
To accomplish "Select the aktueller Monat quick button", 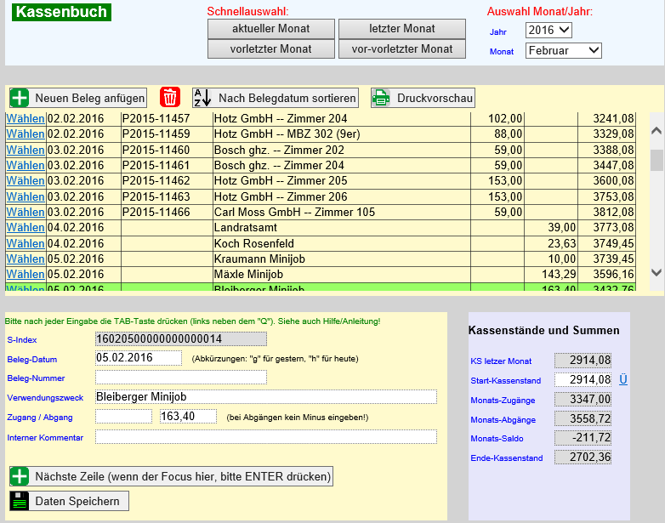I will (x=271, y=29).
